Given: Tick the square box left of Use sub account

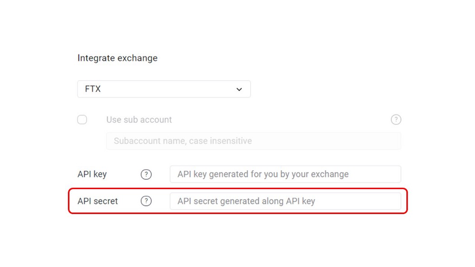Looking at the screenshot, I should tap(82, 119).
